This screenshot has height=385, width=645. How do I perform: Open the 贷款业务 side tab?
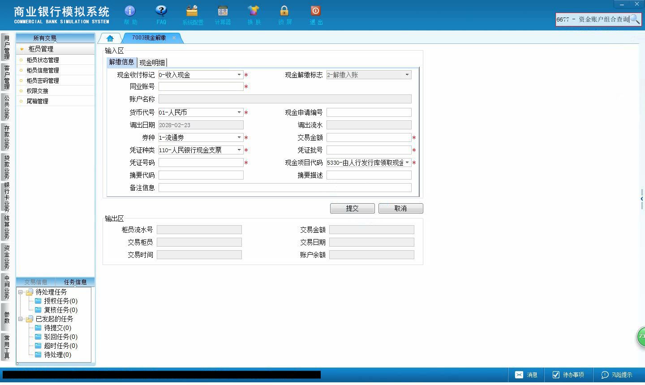tap(7, 167)
